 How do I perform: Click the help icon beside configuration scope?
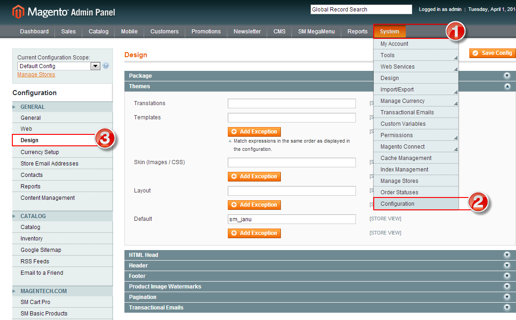(x=106, y=65)
